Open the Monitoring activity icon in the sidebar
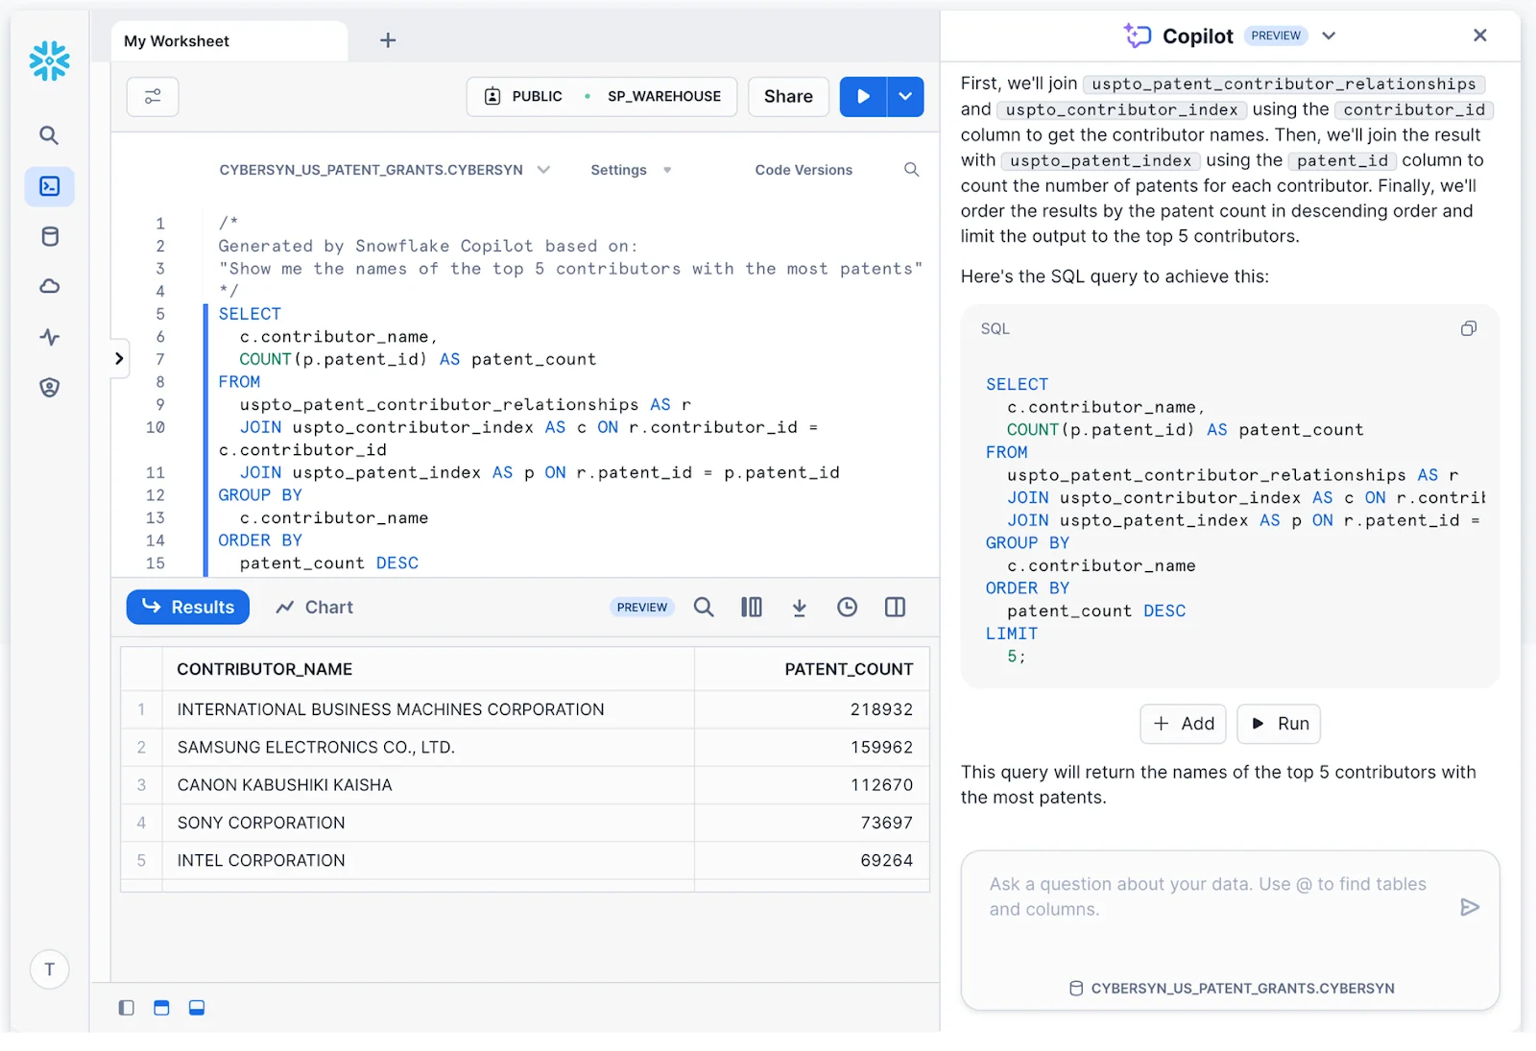 pyautogui.click(x=50, y=337)
